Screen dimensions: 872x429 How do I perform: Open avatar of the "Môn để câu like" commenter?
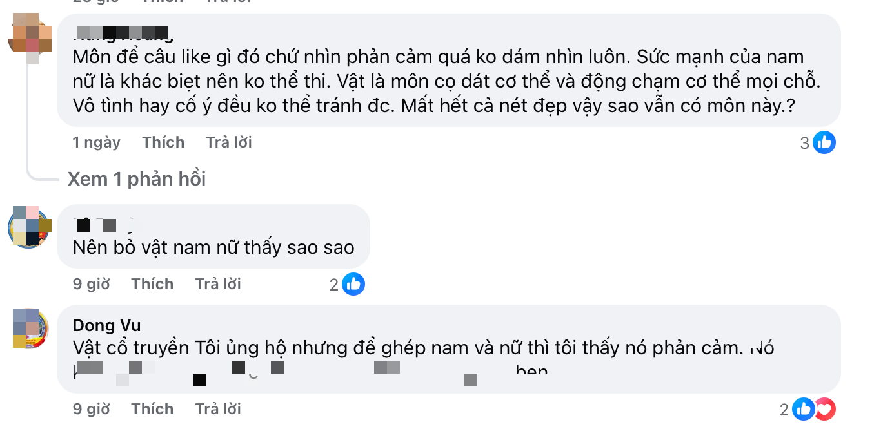click(30, 37)
